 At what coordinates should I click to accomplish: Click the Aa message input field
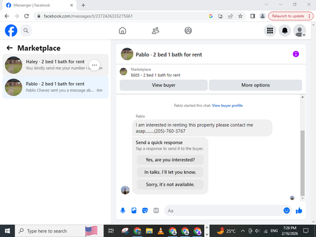click(223, 210)
